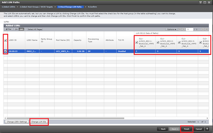Open help question mark icon
This screenshot has height=133, width=213.
coord(207,129)
